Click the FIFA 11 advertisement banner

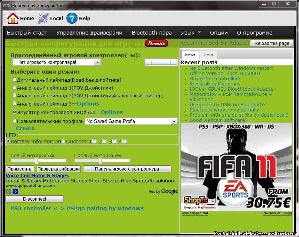pyautogui.click(x=236, y=167)
